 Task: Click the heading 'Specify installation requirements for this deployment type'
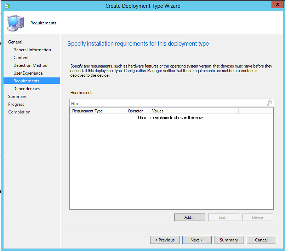pos(138,44)
